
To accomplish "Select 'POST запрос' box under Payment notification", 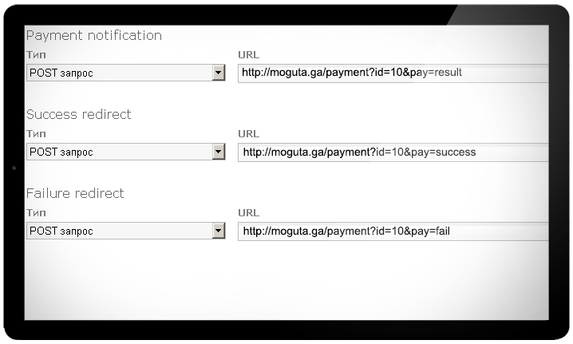I will tap(118, 73).
